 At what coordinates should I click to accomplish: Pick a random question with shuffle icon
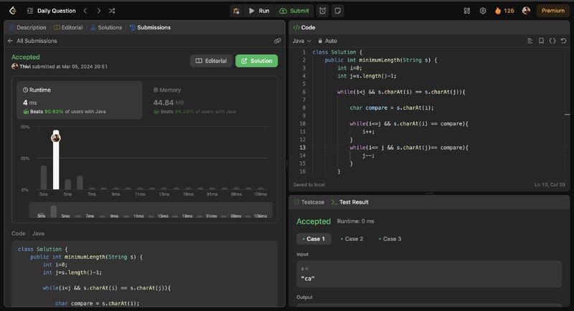[111, 11]
